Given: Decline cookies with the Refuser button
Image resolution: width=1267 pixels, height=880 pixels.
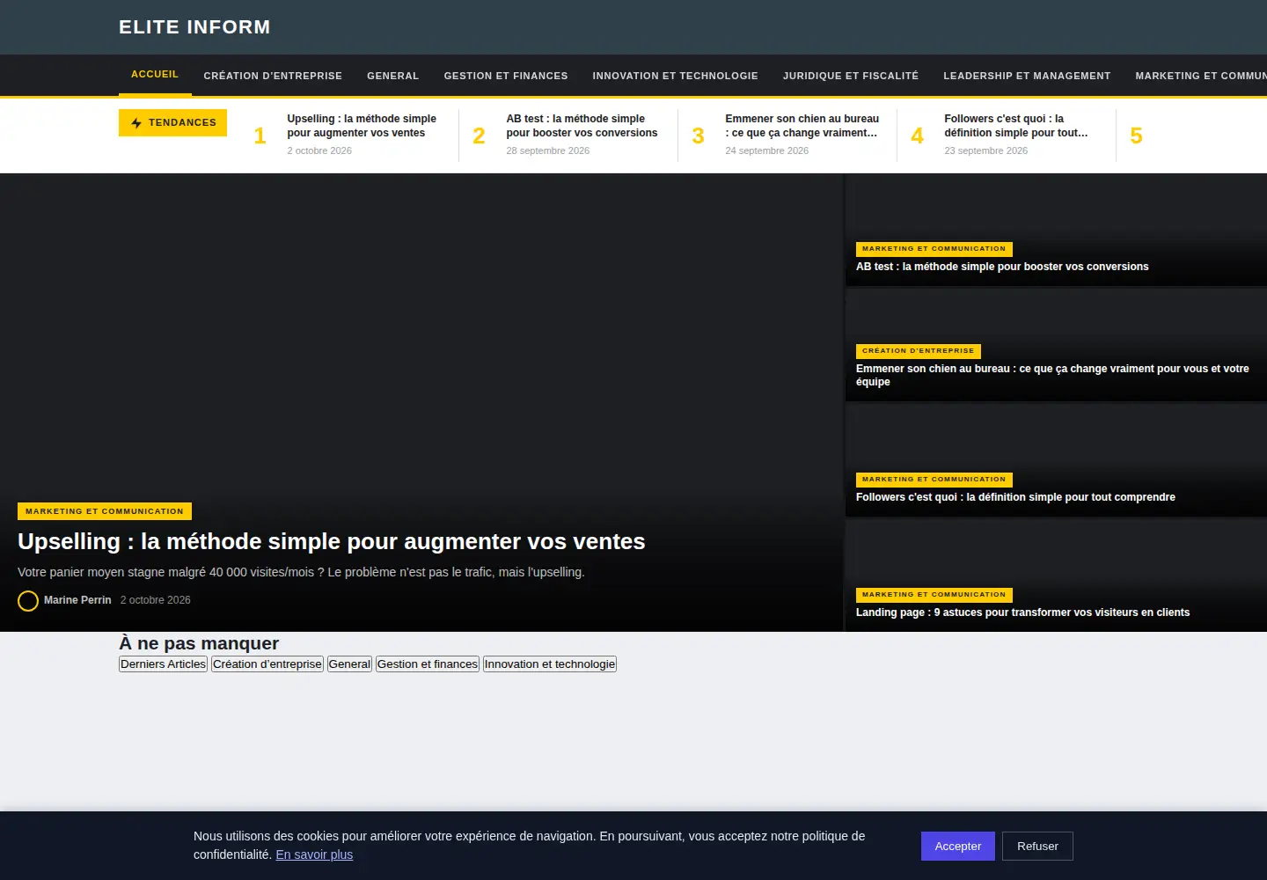Looking at the screenshot, I should pos(1037,847).
